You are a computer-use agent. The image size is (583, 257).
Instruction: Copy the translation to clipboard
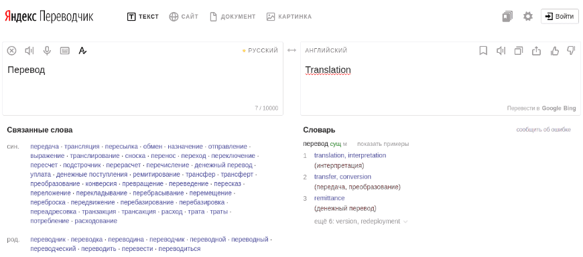pos(518,50)
